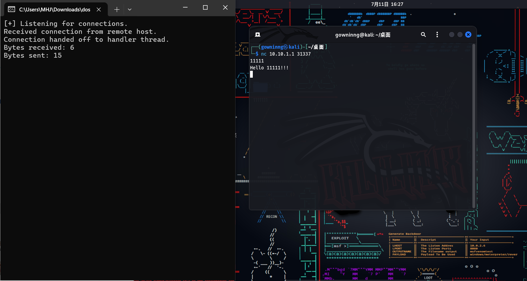Maximize the Windows Terminal window

(x=205, y=7)
